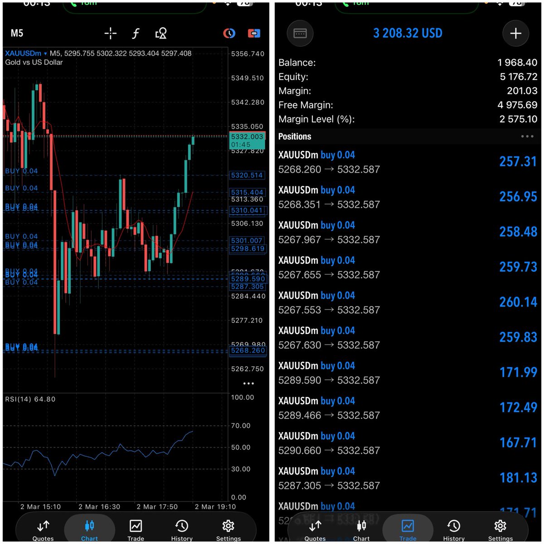Select the position opened at 5268.351
The width and height of the screenshot is (544, 544).
pyautogui.click(x=408, y=197)
